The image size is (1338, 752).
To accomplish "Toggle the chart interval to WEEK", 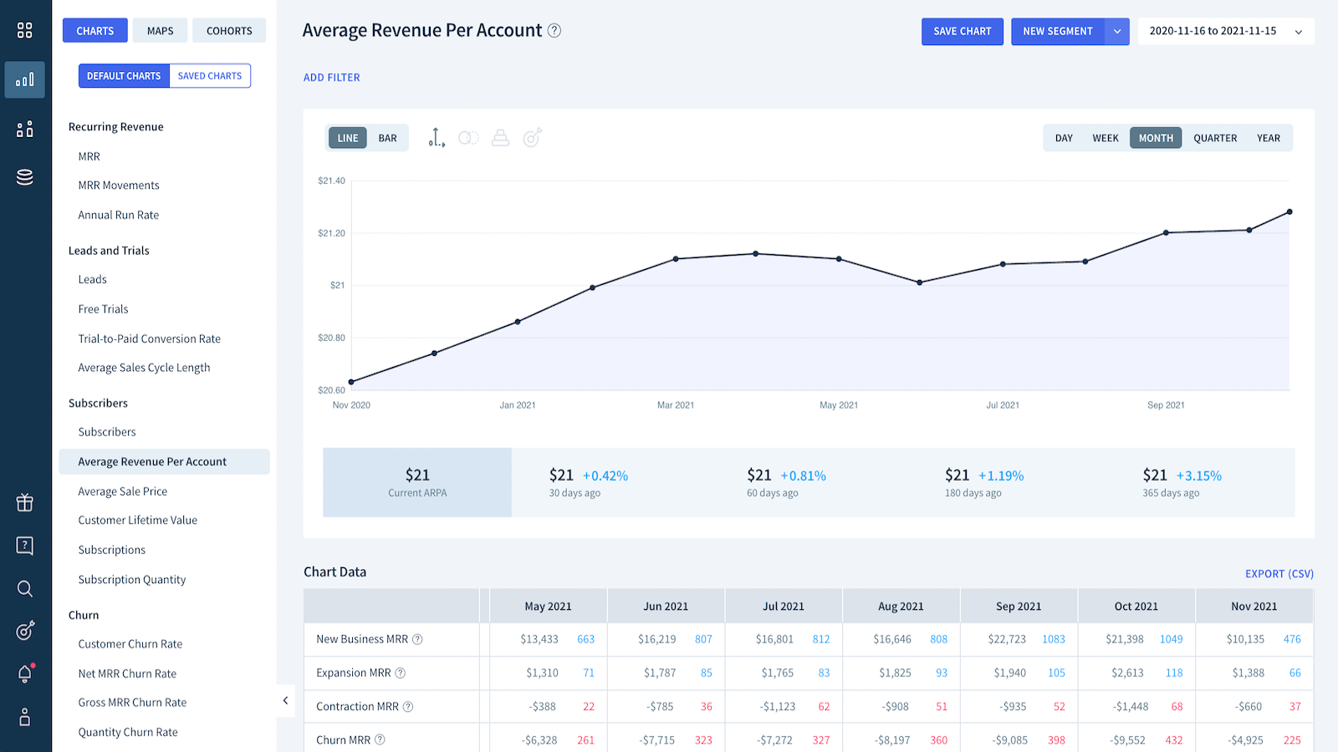I will pyautogui.click(x=1105, y=139).
